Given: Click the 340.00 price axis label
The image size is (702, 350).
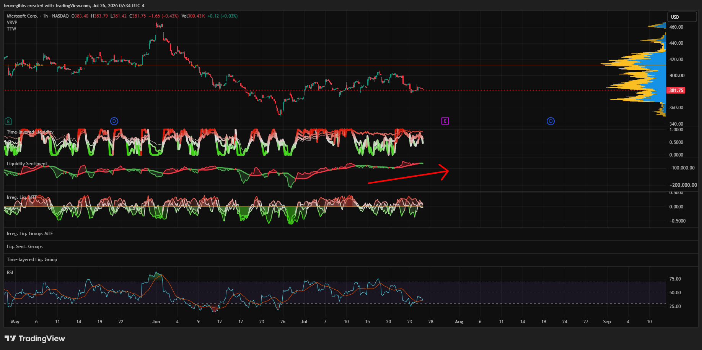Looking at the screenshot, I should click(x=676, y=124).
